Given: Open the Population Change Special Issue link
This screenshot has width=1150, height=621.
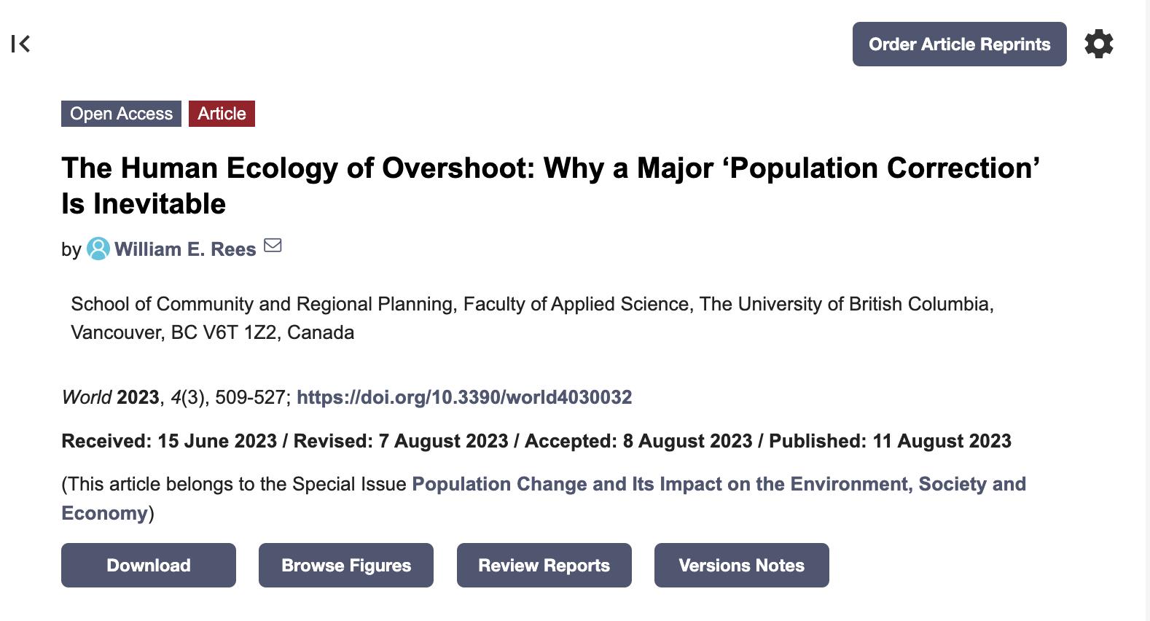Looking at the screenshot, I should tap(719, 483).
